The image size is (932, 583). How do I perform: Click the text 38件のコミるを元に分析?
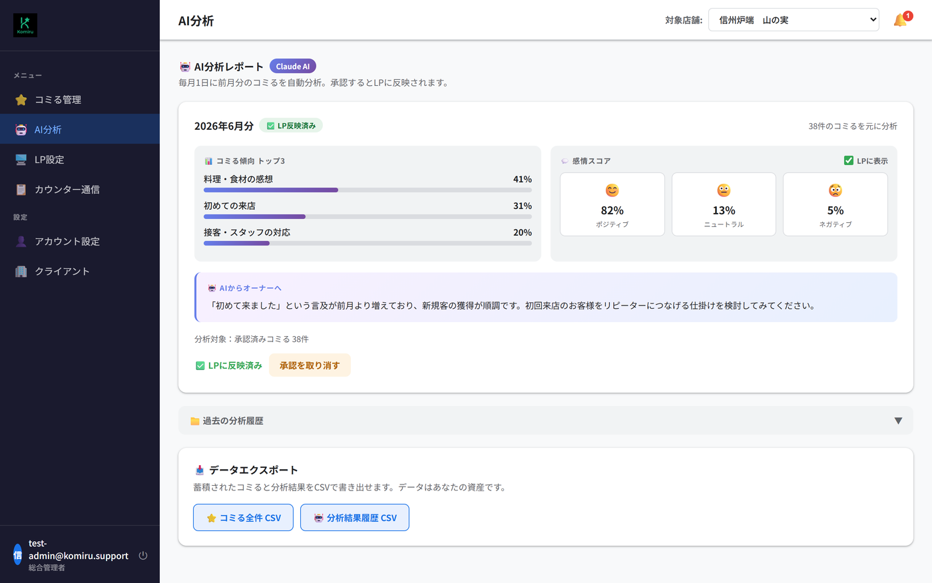point(853,126)
